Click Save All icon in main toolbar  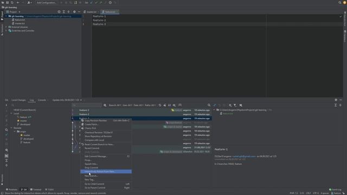coord(7,3)
